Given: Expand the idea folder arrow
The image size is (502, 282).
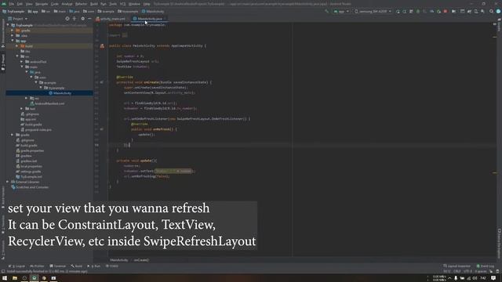Looking at the screenshot, I should point(13,35).
